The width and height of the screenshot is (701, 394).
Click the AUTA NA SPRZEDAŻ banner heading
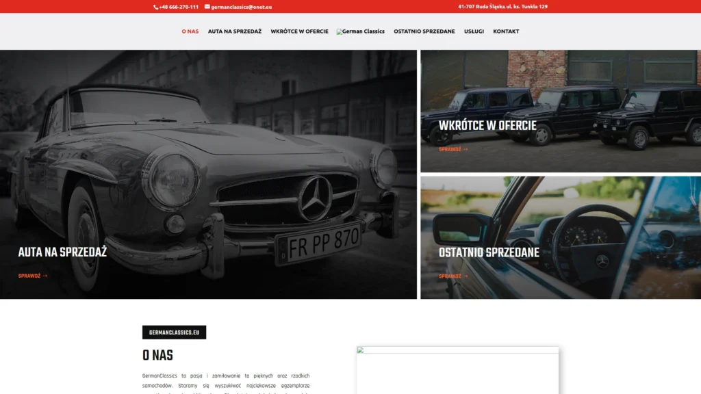(62, 252)
